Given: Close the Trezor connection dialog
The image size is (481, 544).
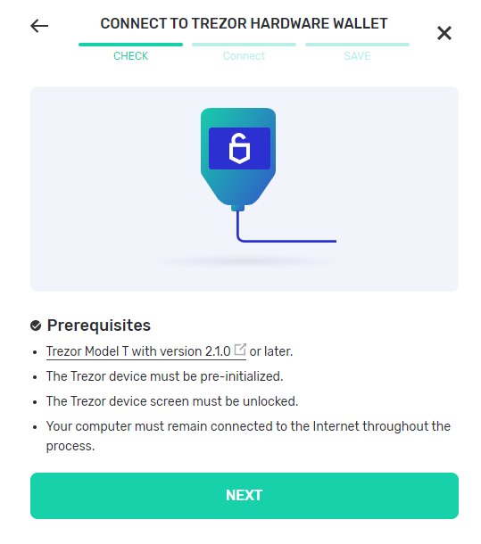Looking at the screenshot, I should [444, 33].
